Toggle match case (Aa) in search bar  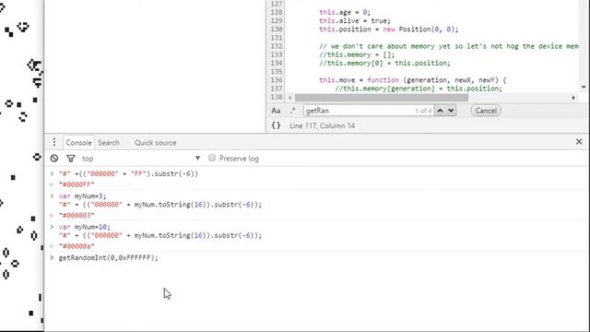point(276,111)
